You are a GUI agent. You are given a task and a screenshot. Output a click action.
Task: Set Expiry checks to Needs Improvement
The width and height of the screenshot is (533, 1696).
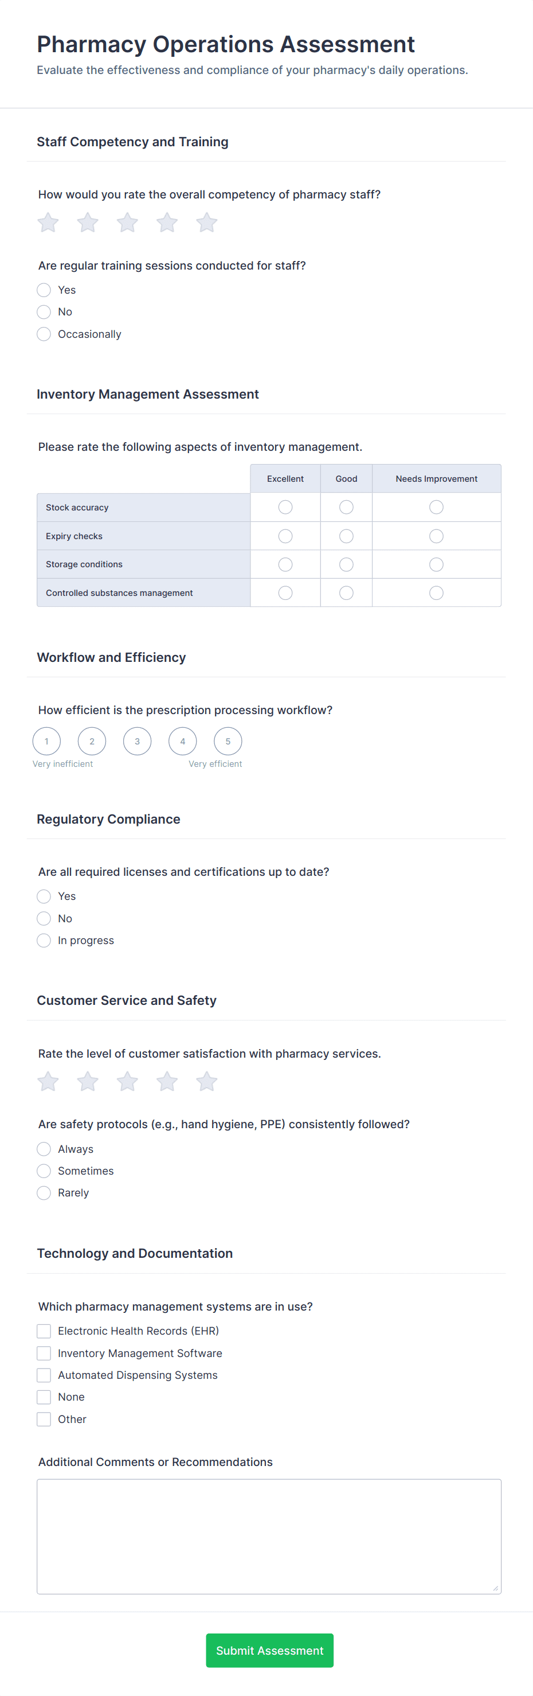click(436, 536)
